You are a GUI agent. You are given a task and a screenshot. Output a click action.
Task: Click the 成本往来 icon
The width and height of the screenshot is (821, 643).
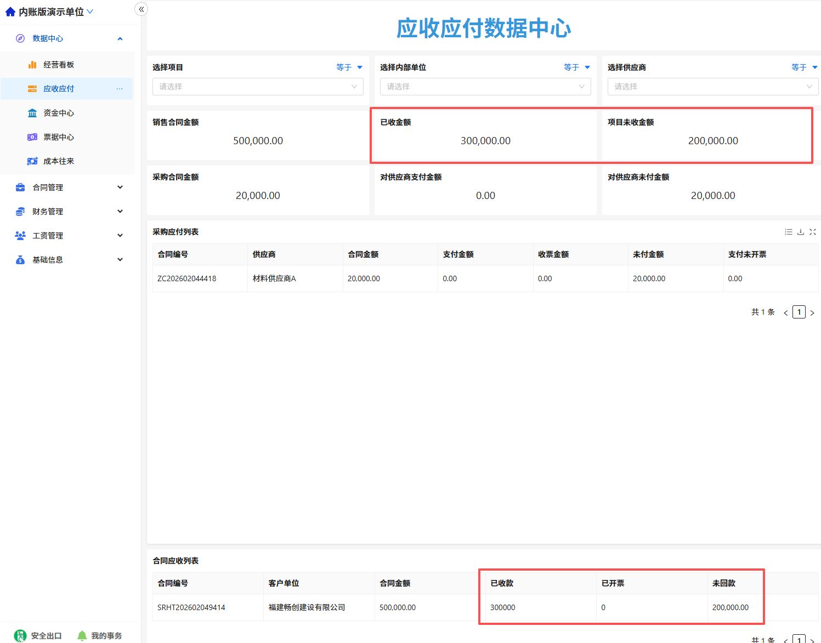32,161
